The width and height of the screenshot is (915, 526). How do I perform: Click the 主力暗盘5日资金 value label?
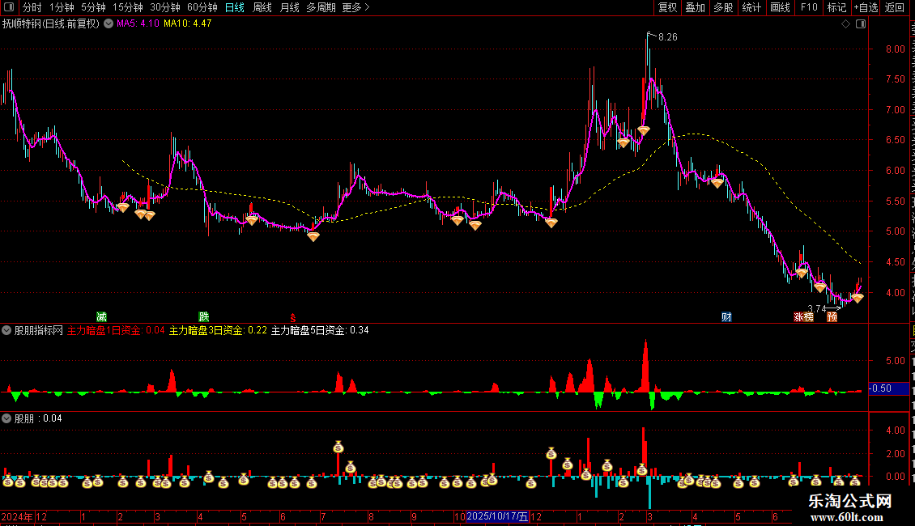pyautogui.click(x=320, y=330)
